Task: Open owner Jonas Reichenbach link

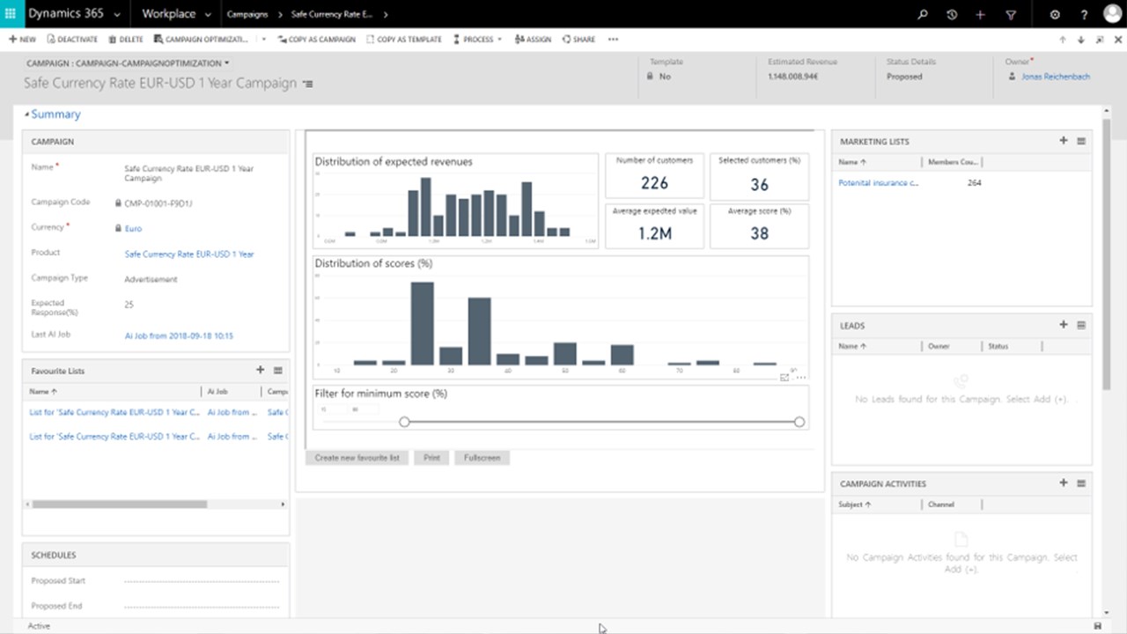Action: click(x=1056, y=77)
